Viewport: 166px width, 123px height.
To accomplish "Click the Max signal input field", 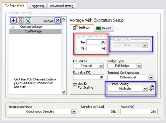I will (97, 42).
